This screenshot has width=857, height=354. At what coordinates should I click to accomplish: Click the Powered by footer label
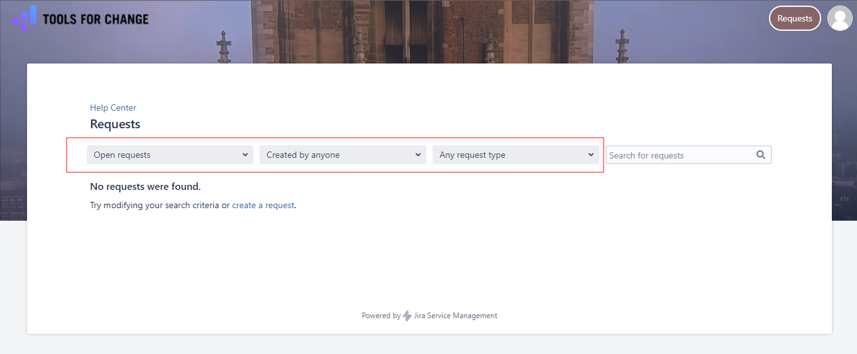(x=380, y=316)
